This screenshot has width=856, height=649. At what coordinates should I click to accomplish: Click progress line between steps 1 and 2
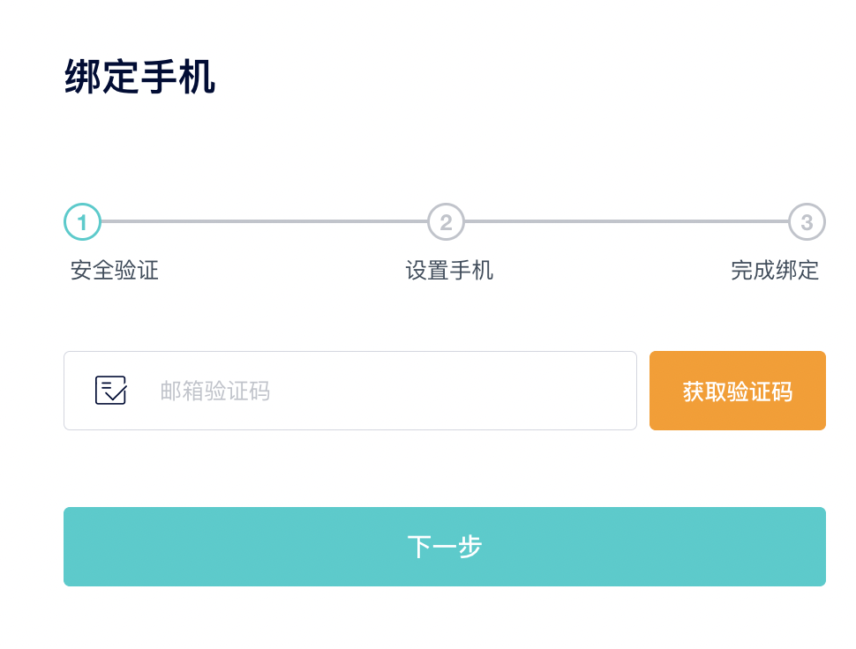pos(264,221)
